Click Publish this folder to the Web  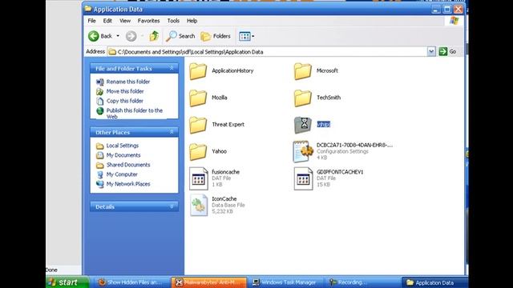pos(134,113)
